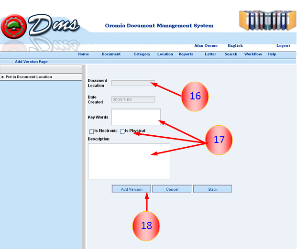
Task: Click the binder folders image in header
Action: [268, 20]
